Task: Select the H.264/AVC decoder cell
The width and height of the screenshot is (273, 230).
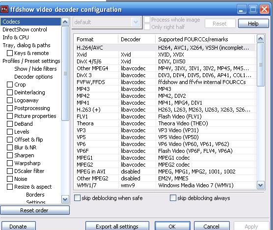Action: (x=136, y=48)
